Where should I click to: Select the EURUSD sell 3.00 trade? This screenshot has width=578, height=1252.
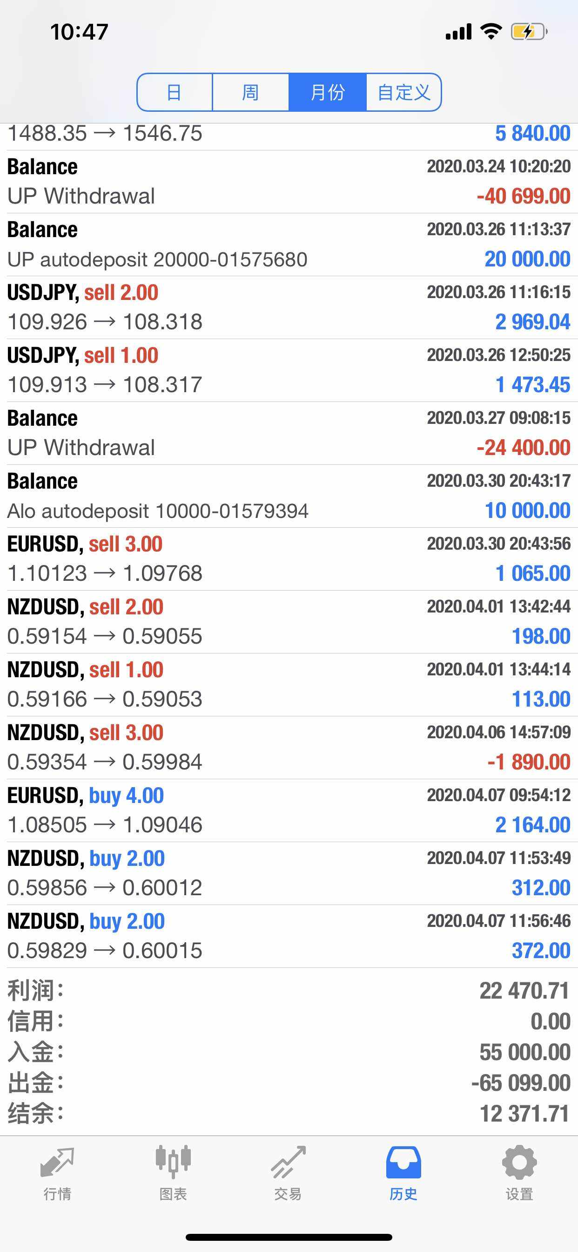289,559
